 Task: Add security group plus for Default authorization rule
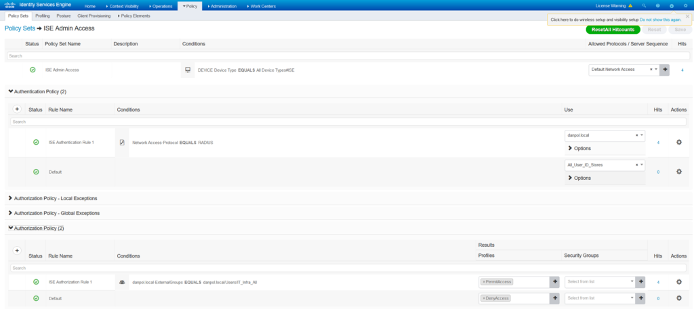(x=641, y=298)
